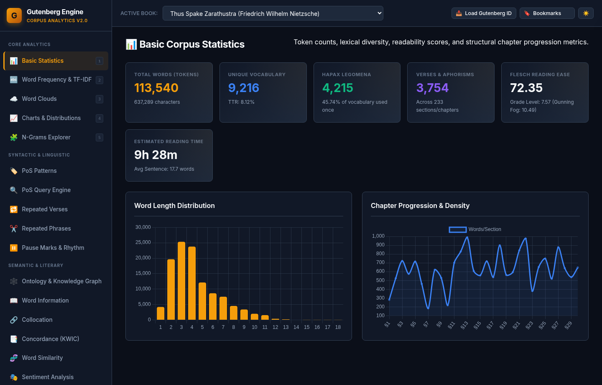Viewport: 602px width, 385px height.
Task: Click the Load Gutenberg ID button
Action: coord(484,13)
